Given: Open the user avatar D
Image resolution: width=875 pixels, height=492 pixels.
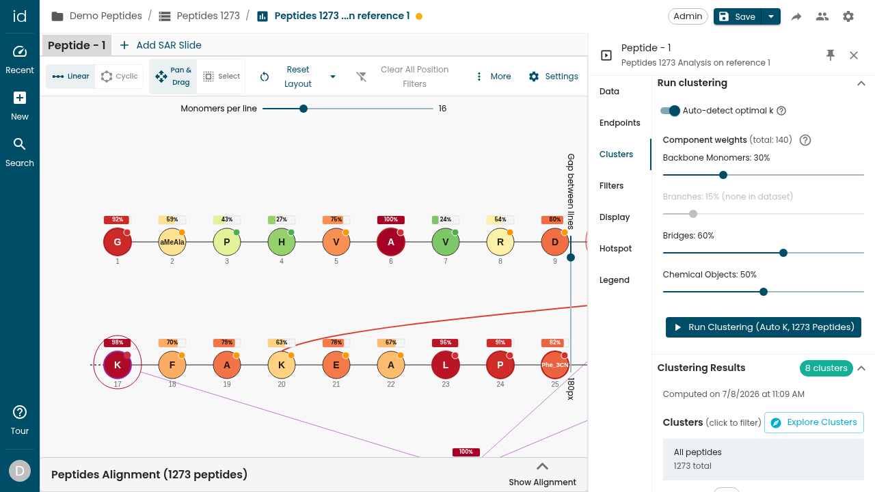Looking at the screenshot, I should click(20, 471).
